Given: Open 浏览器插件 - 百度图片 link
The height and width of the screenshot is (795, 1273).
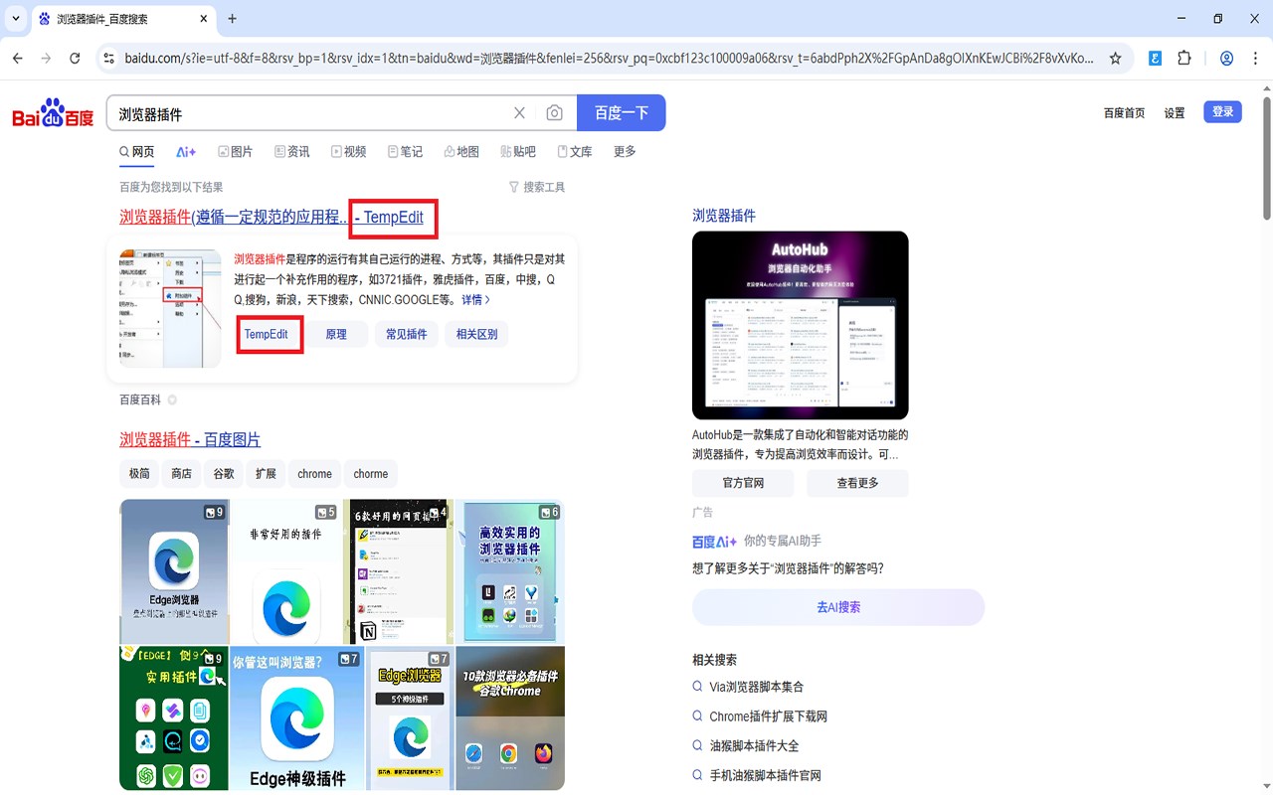Looking at the screenshot, I should 190,439.
